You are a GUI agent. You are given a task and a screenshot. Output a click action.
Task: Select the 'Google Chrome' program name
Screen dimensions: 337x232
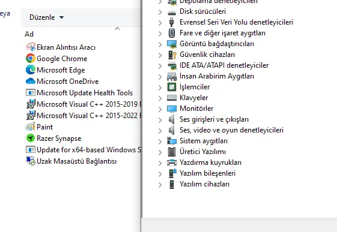pyautogui.click(x=62, y=59)
